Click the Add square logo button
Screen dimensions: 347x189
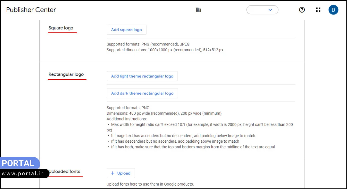126,30
